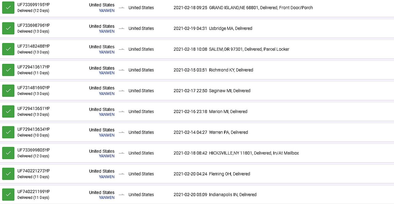This screenshot has width=394, height=204.
Task: Click Fleming OH, Delivered status text
Action: (x=230, y=174)
